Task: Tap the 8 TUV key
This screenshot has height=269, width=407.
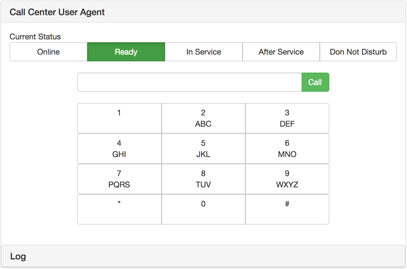Action: pos(203,179)
